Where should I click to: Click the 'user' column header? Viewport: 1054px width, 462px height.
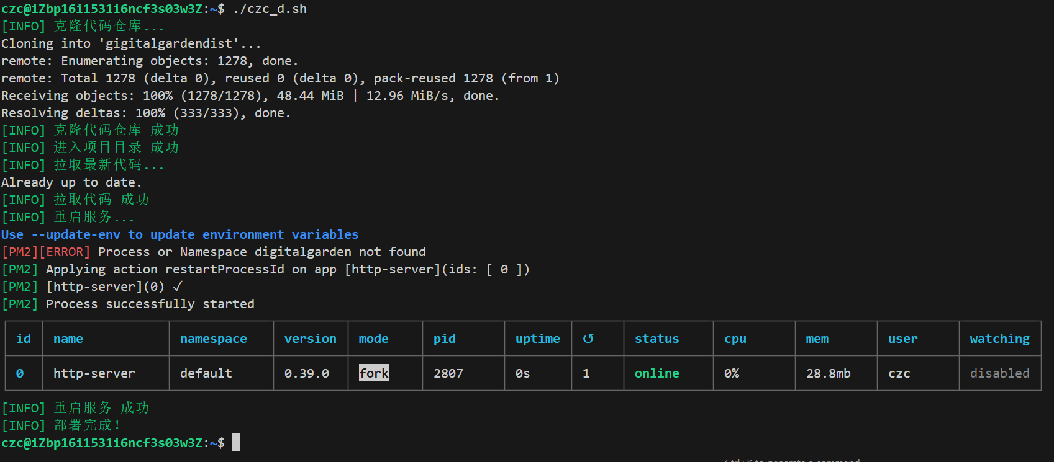pos(903,339)
